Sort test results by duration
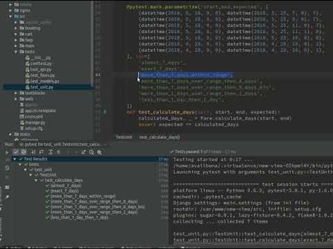Image resolution: width=333 pixels, height=249 pixels. coord(42,152)
